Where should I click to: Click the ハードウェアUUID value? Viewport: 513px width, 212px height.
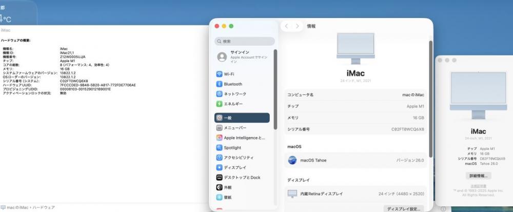(x=98, y=85)
